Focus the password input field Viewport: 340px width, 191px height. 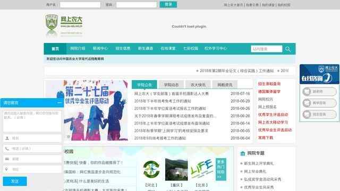[137, 5]
